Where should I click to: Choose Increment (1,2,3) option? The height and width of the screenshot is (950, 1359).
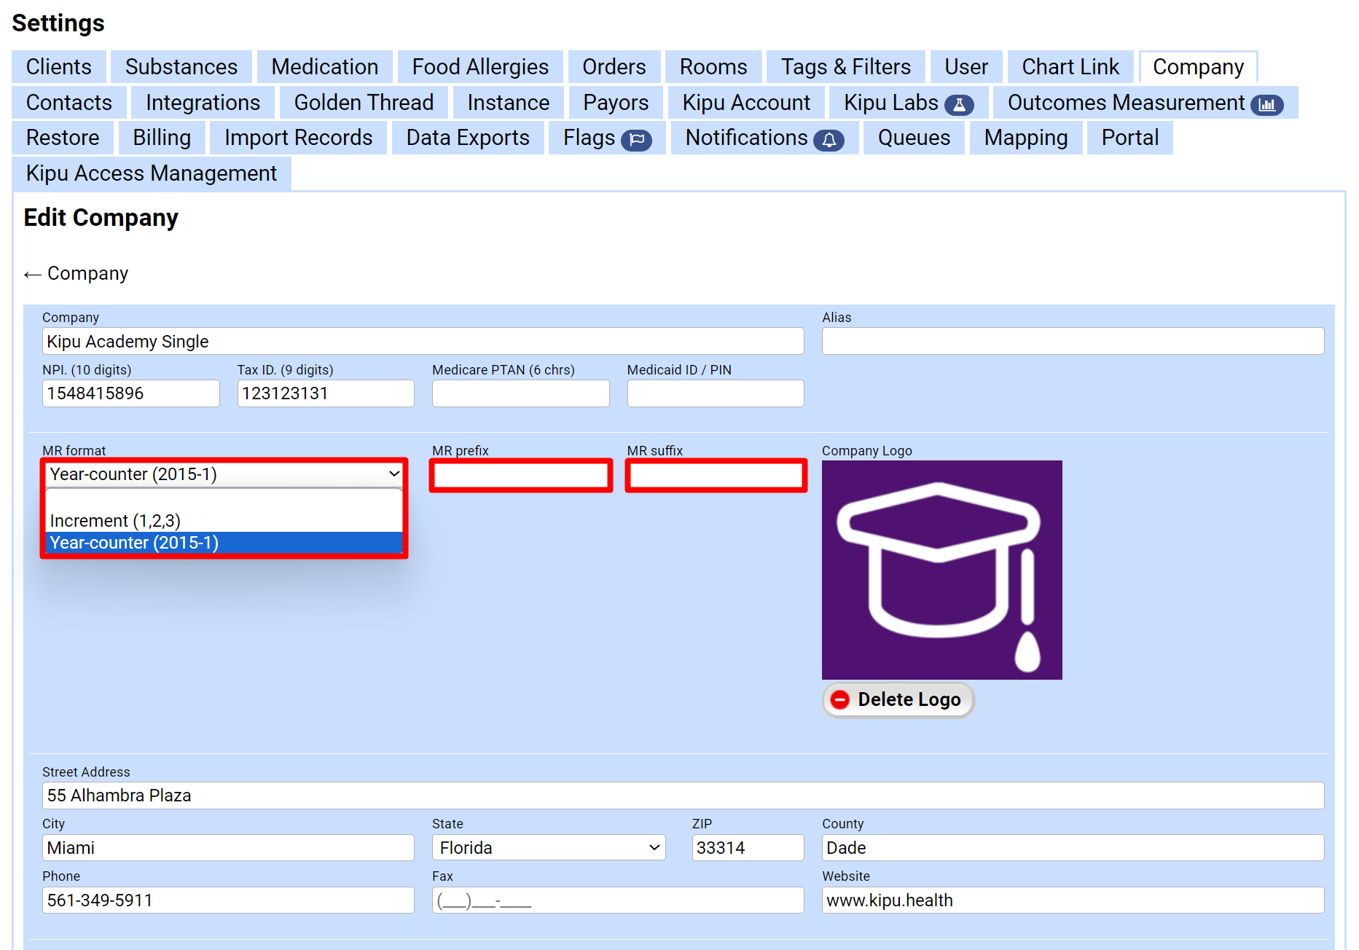click(x=115, y=521)
